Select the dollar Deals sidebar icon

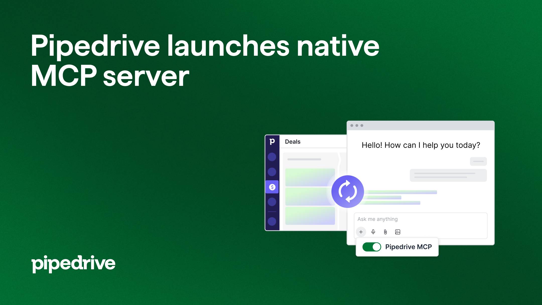point(272,187)
